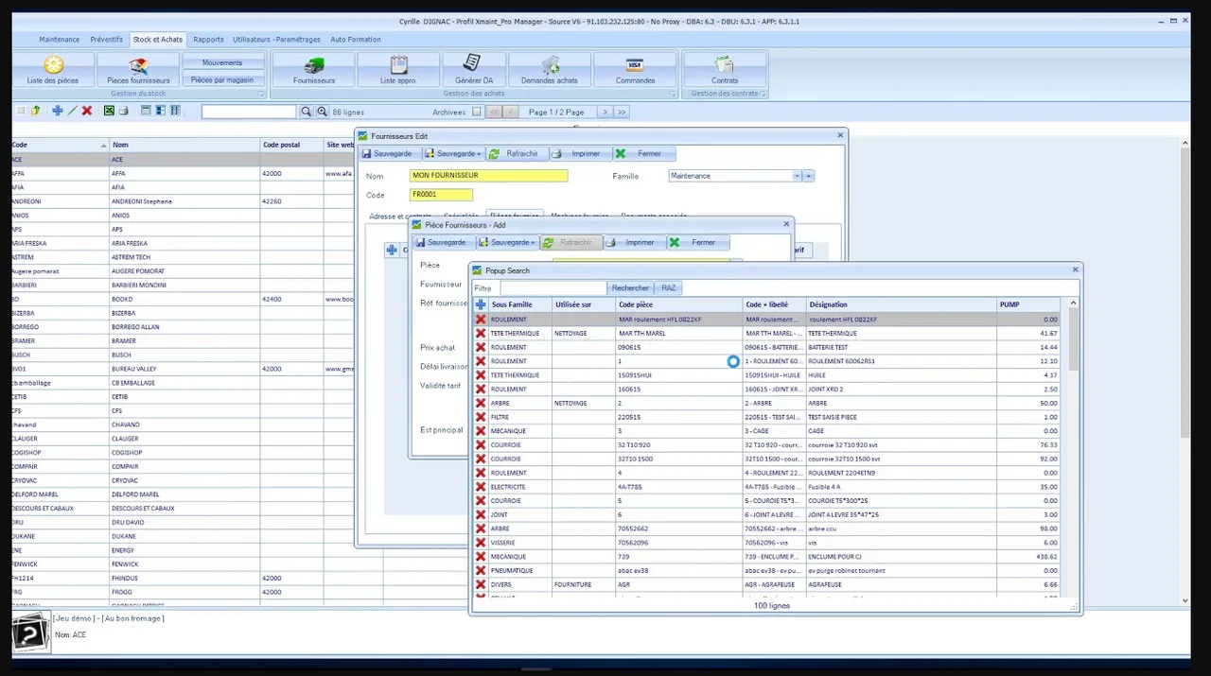Open the Commandes ribbon icon

[x=635, y=70]
